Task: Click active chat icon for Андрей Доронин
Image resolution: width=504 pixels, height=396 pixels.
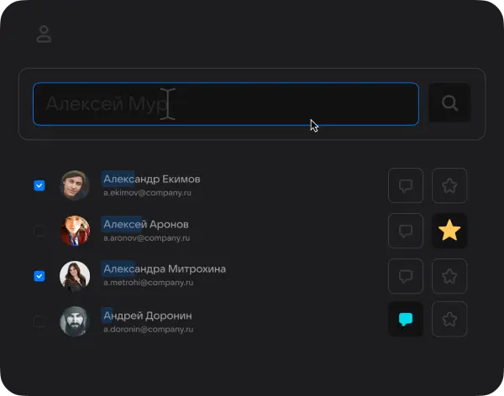Action: point(406,320)
